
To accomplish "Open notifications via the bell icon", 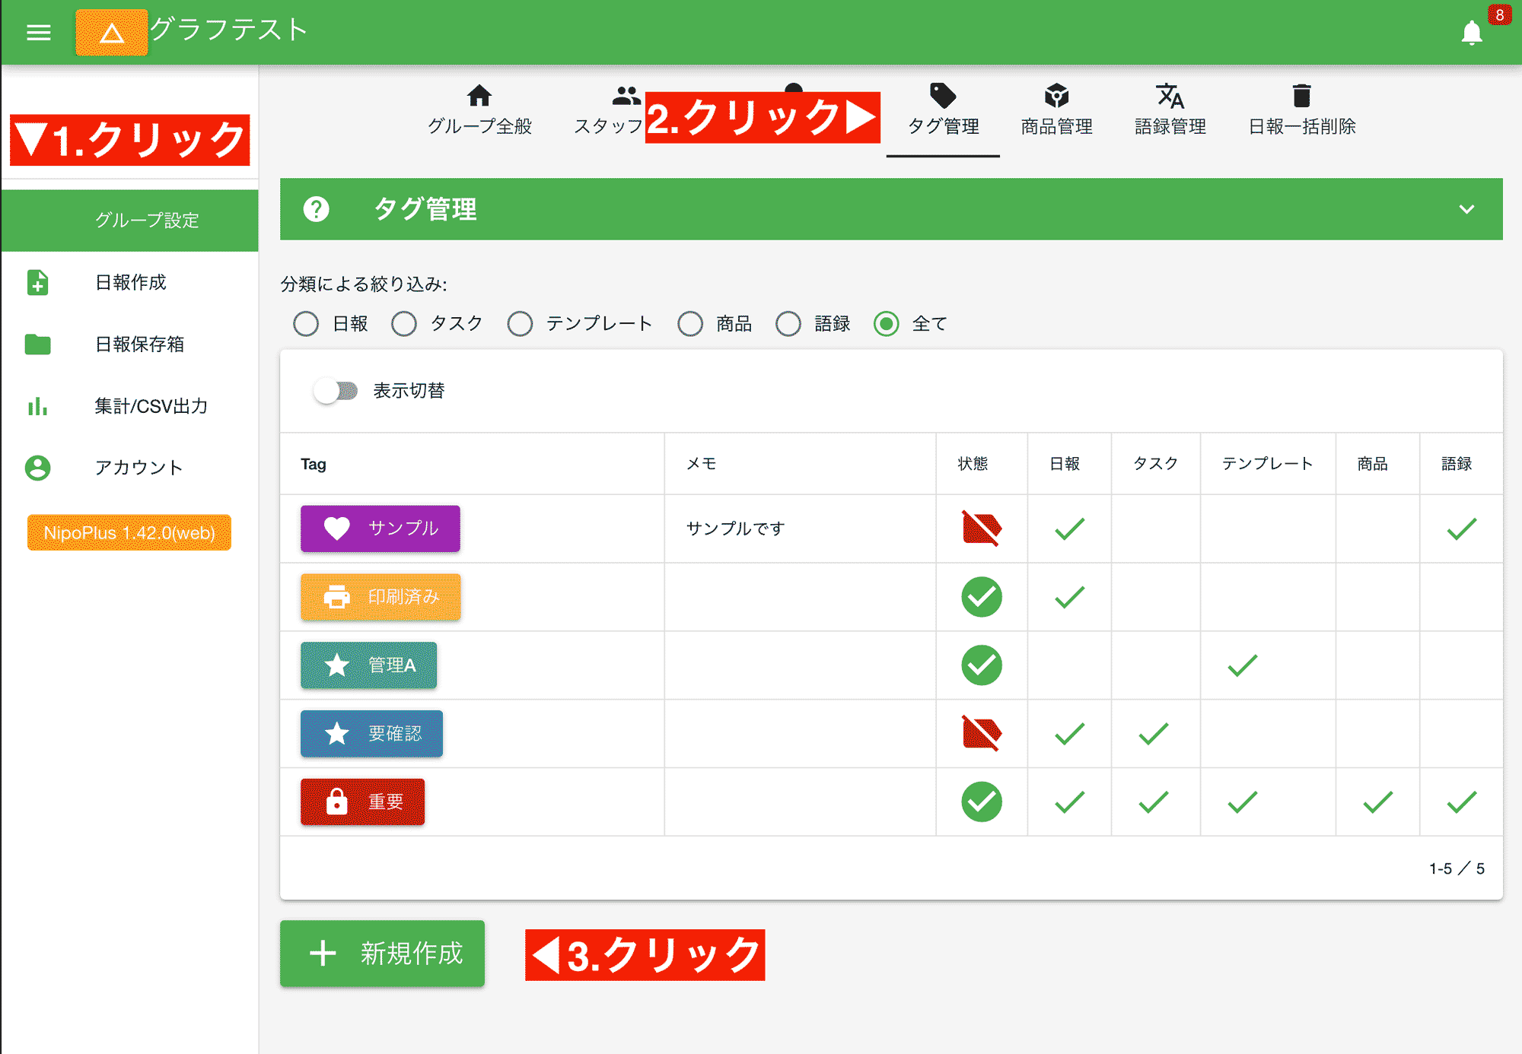I will tap(1472, 33).
